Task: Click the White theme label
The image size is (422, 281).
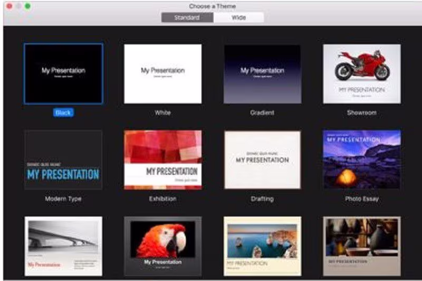Action: pos(163,113)
